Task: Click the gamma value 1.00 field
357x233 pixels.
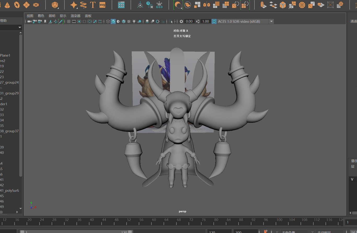Action: click(206, 21)
